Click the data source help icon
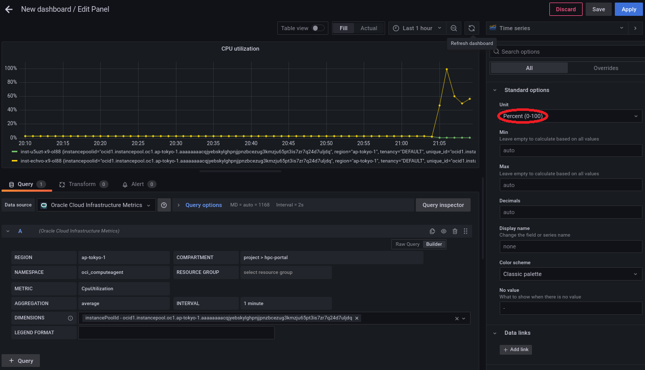This screenshot has height=370, width=645. click(x=164, y=205)
